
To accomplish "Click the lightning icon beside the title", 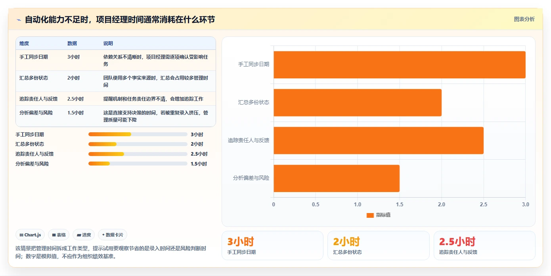I will 19,20.
